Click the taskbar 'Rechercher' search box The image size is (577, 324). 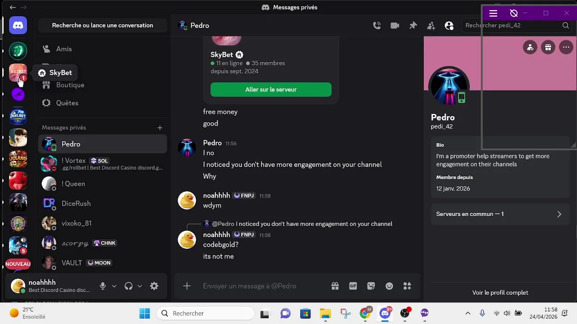206,313
